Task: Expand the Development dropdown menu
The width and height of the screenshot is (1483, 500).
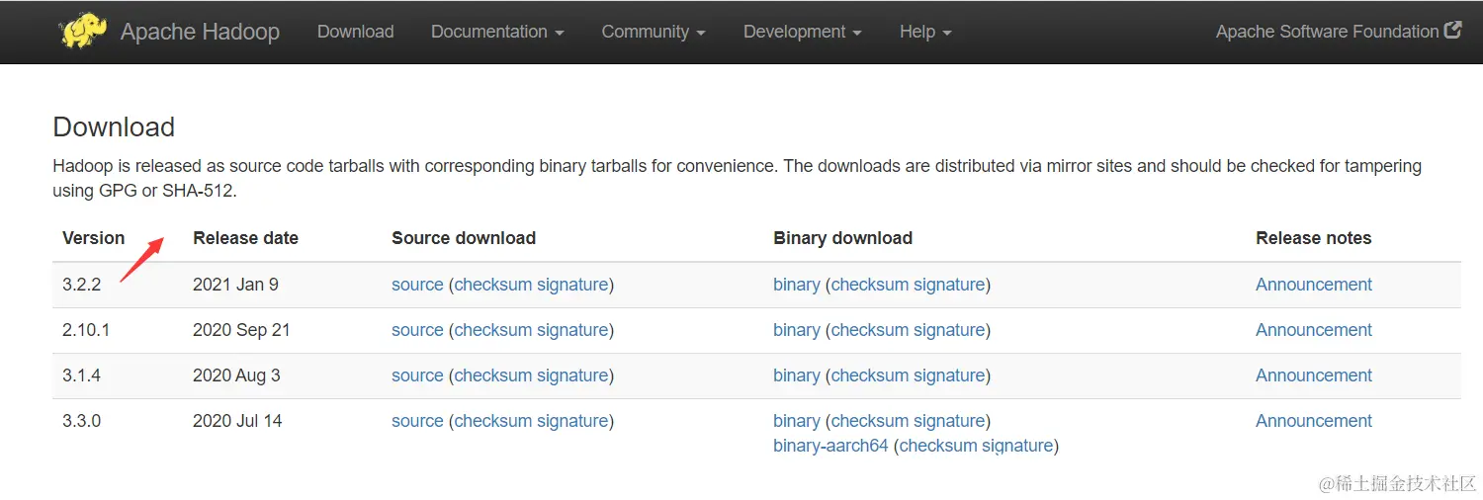Action: 802,32
